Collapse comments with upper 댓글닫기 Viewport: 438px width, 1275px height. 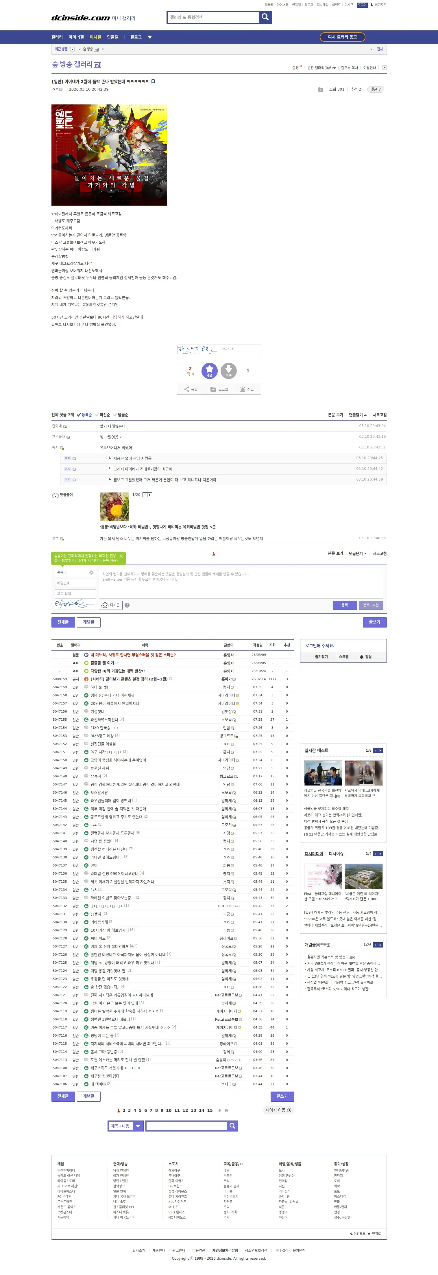tap(357, 415)
